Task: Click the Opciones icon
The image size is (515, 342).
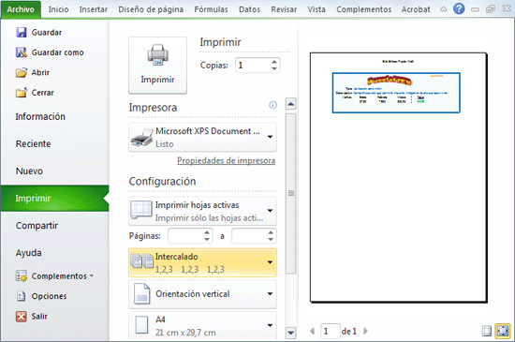Action: pos(22,296)
